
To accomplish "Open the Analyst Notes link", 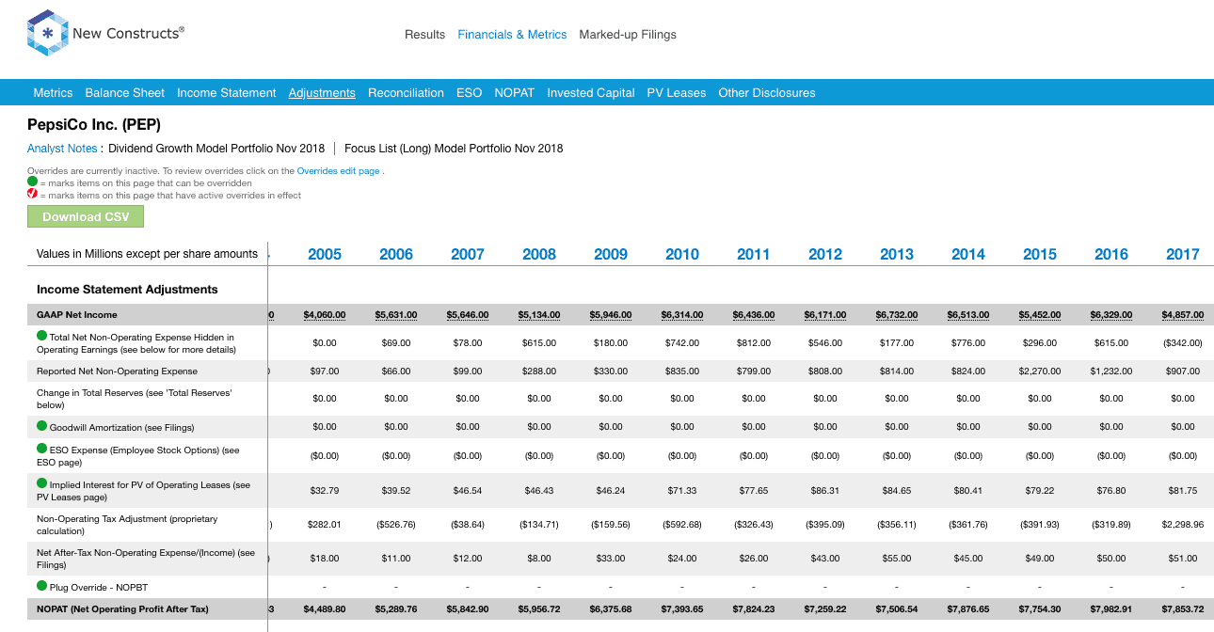I will pyautogui.click(x=62, y=149).
